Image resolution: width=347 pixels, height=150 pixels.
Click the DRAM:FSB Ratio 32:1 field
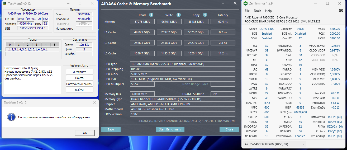223,94
